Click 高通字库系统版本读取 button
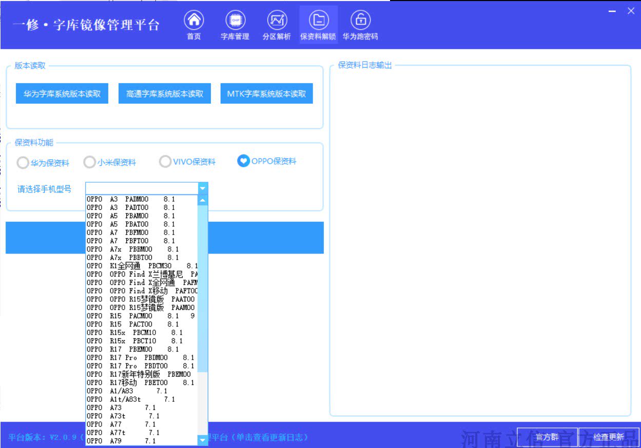 click(x=165, y=94)
